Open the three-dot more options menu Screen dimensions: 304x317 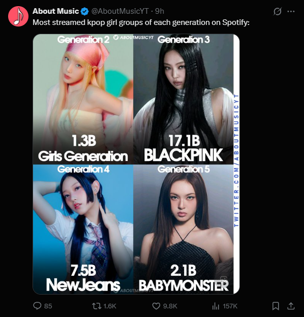[x=291, y=12]
